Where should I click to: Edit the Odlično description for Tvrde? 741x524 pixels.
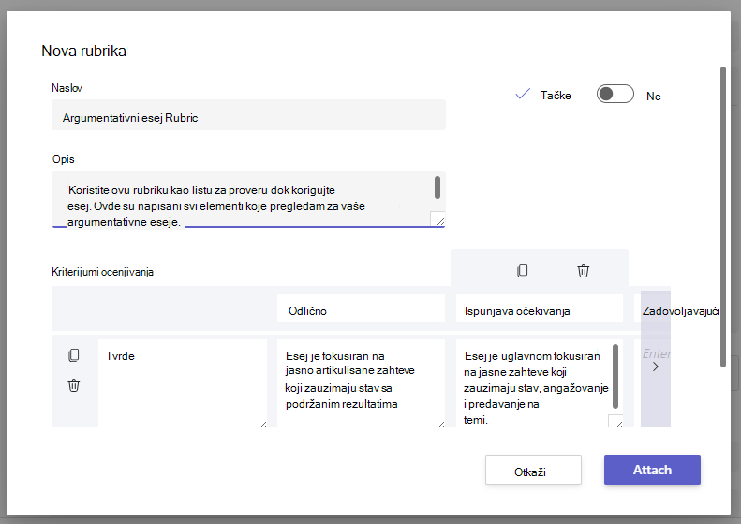point(361,382)
